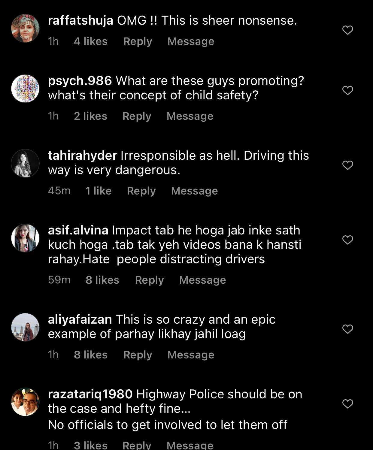View tahirahyder's profile photo
This screenshot has height=450, width=373.
tap(25, 163)
